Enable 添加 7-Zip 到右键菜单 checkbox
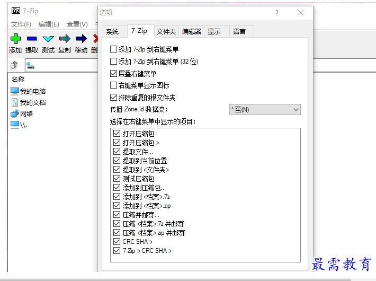Screen dimensions: 376x281 [x=113, y=49]
